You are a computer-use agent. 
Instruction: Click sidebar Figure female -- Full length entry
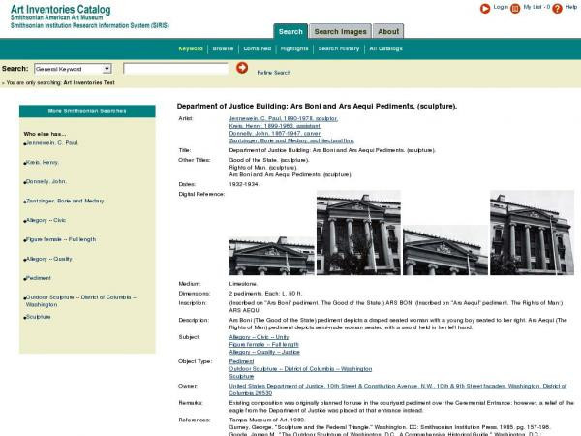pyautogui.click(x=61, y=239)
